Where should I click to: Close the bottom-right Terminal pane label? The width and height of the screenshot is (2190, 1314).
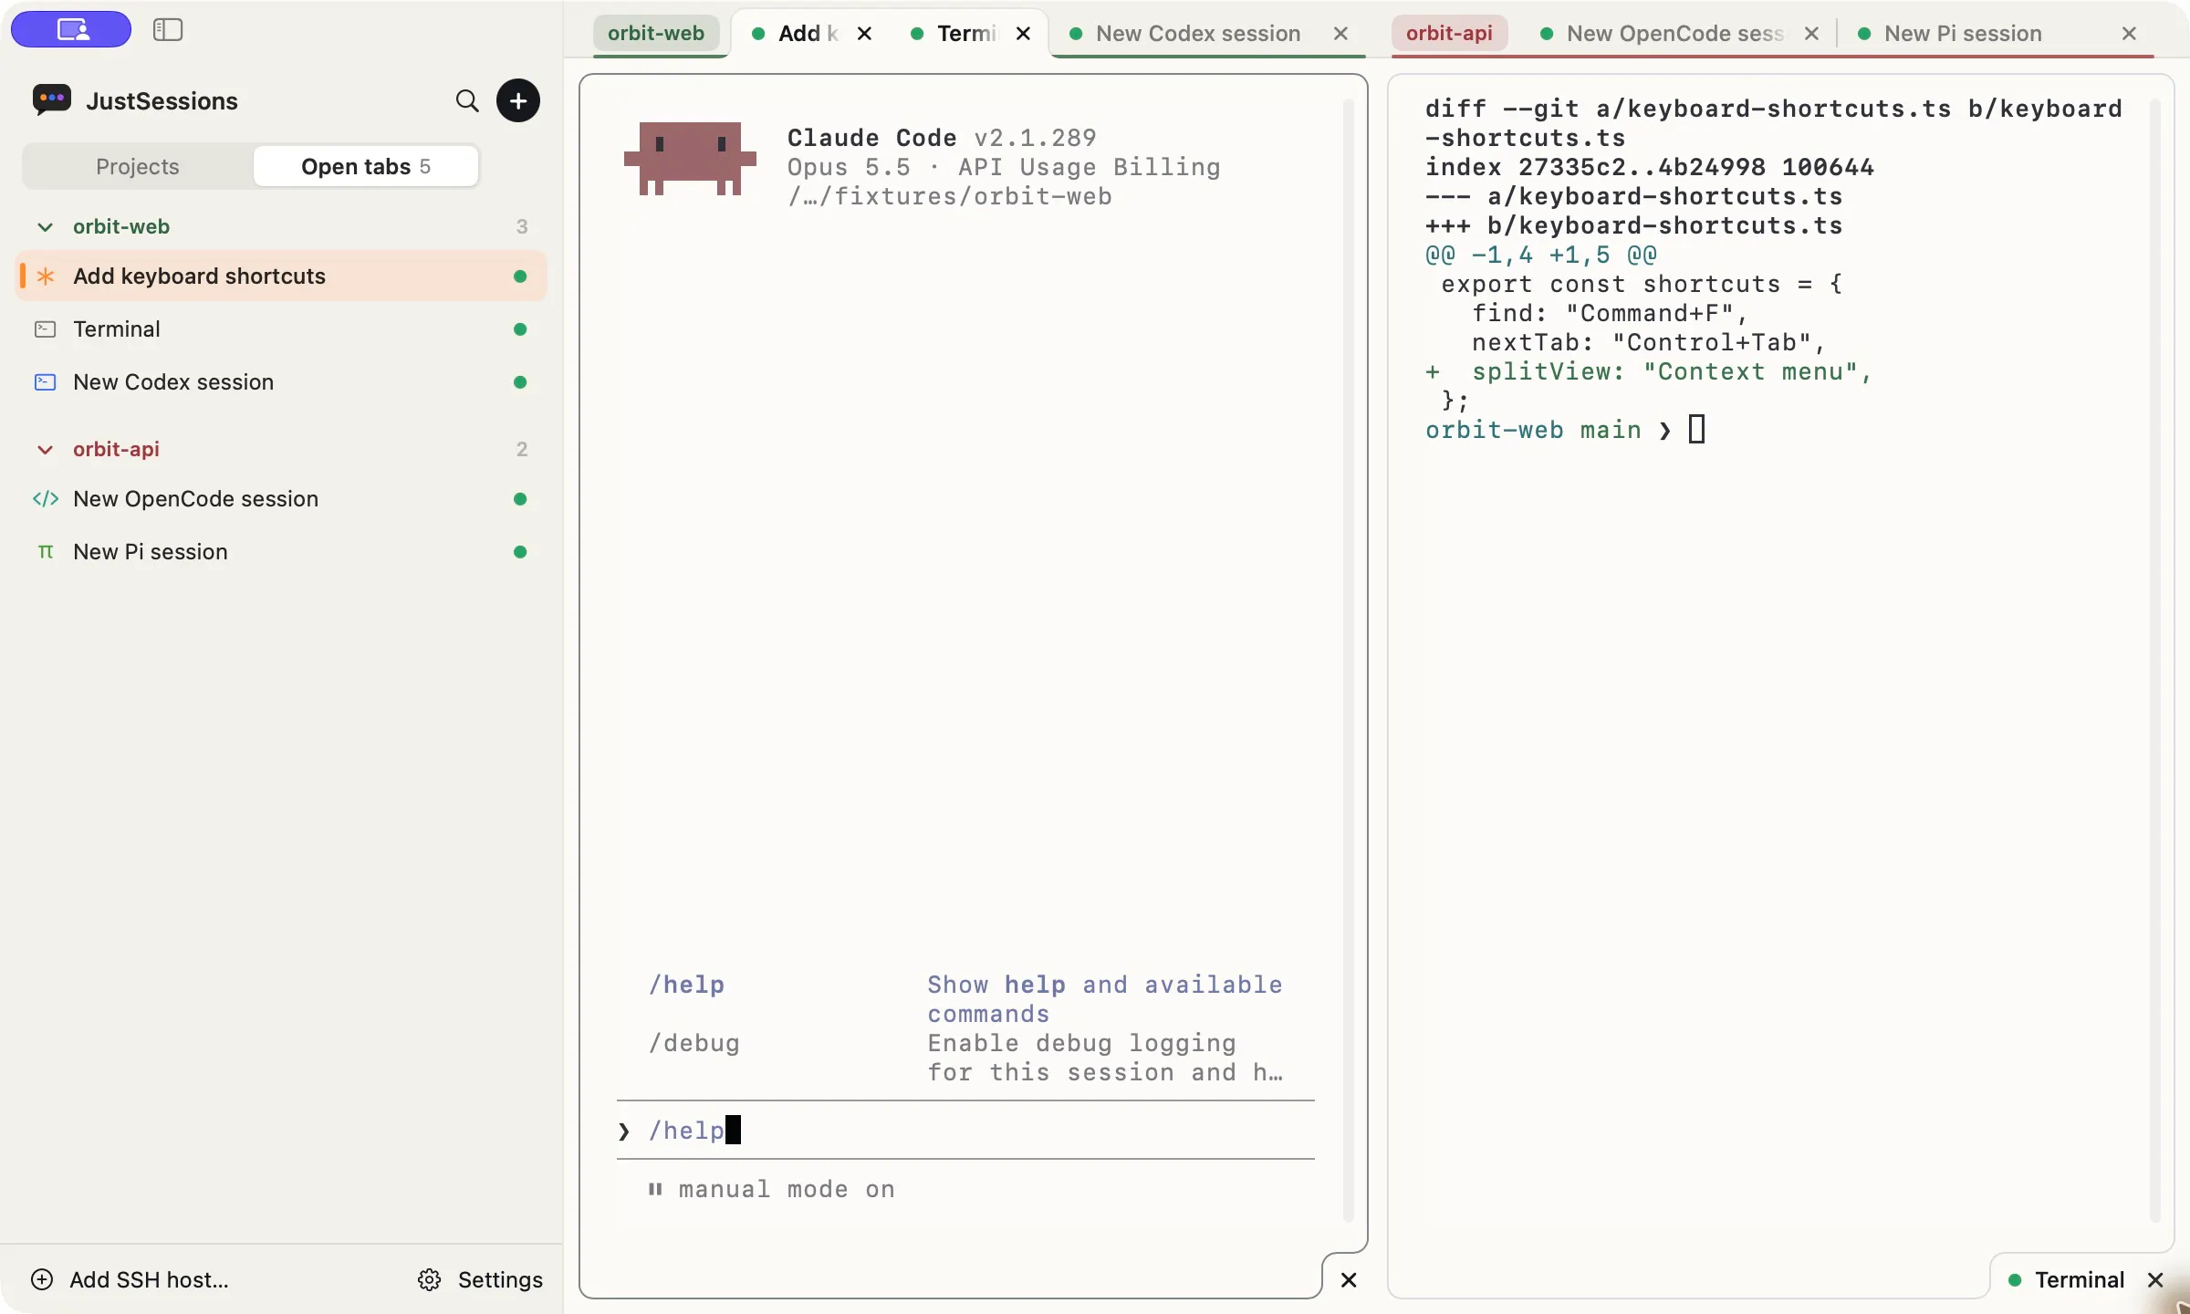coord(2155,1280)
